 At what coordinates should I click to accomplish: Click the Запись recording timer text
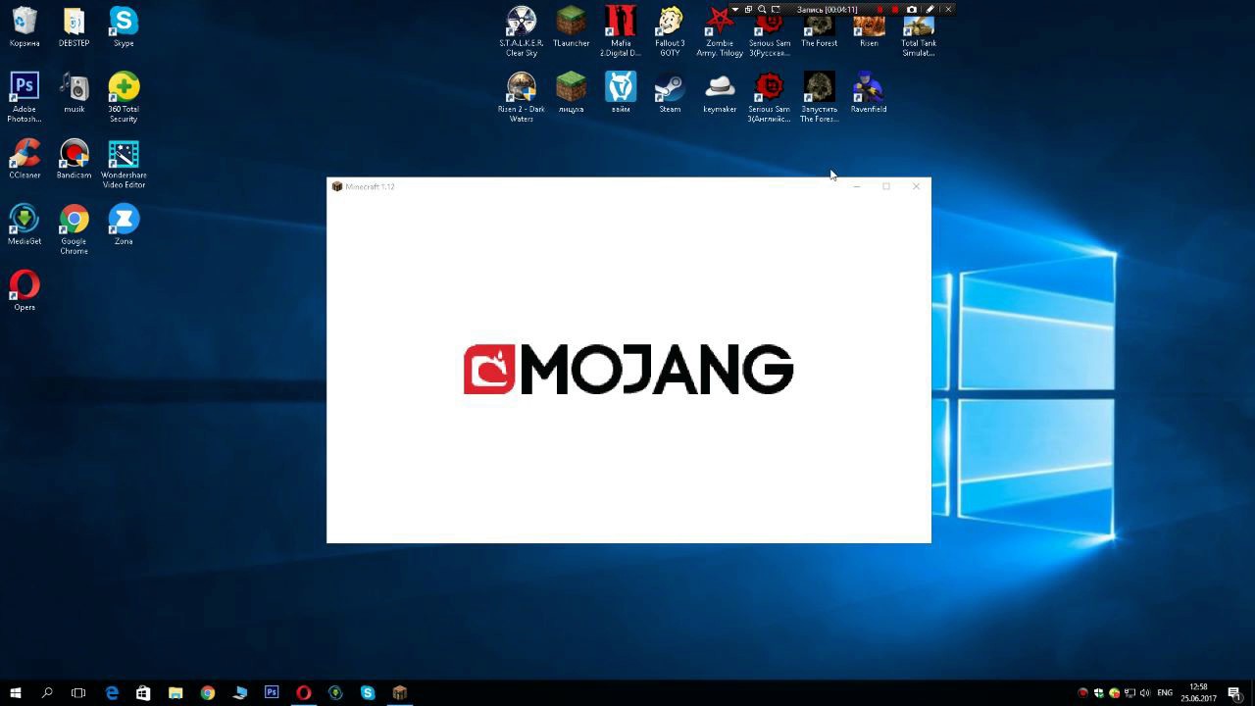[828, 10]
